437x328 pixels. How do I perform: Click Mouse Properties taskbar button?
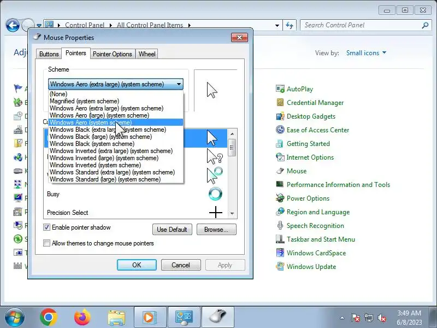[x=217, y=318]
